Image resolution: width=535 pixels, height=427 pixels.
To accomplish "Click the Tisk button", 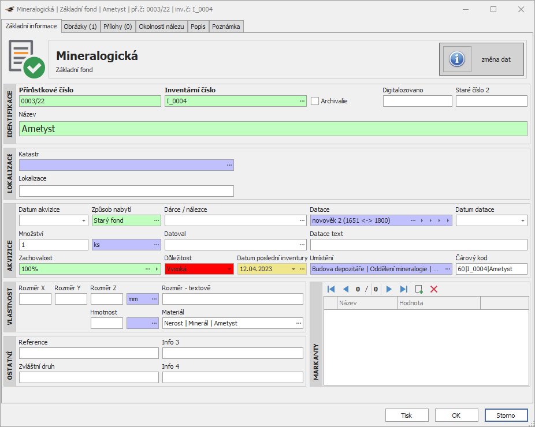I will 407,415.
